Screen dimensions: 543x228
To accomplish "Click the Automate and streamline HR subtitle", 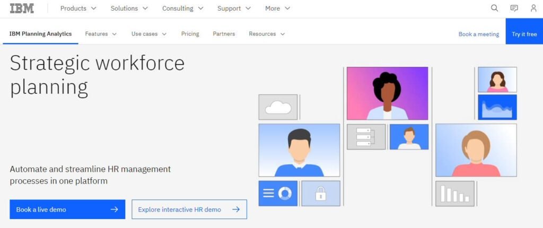I will click(90, 175).
